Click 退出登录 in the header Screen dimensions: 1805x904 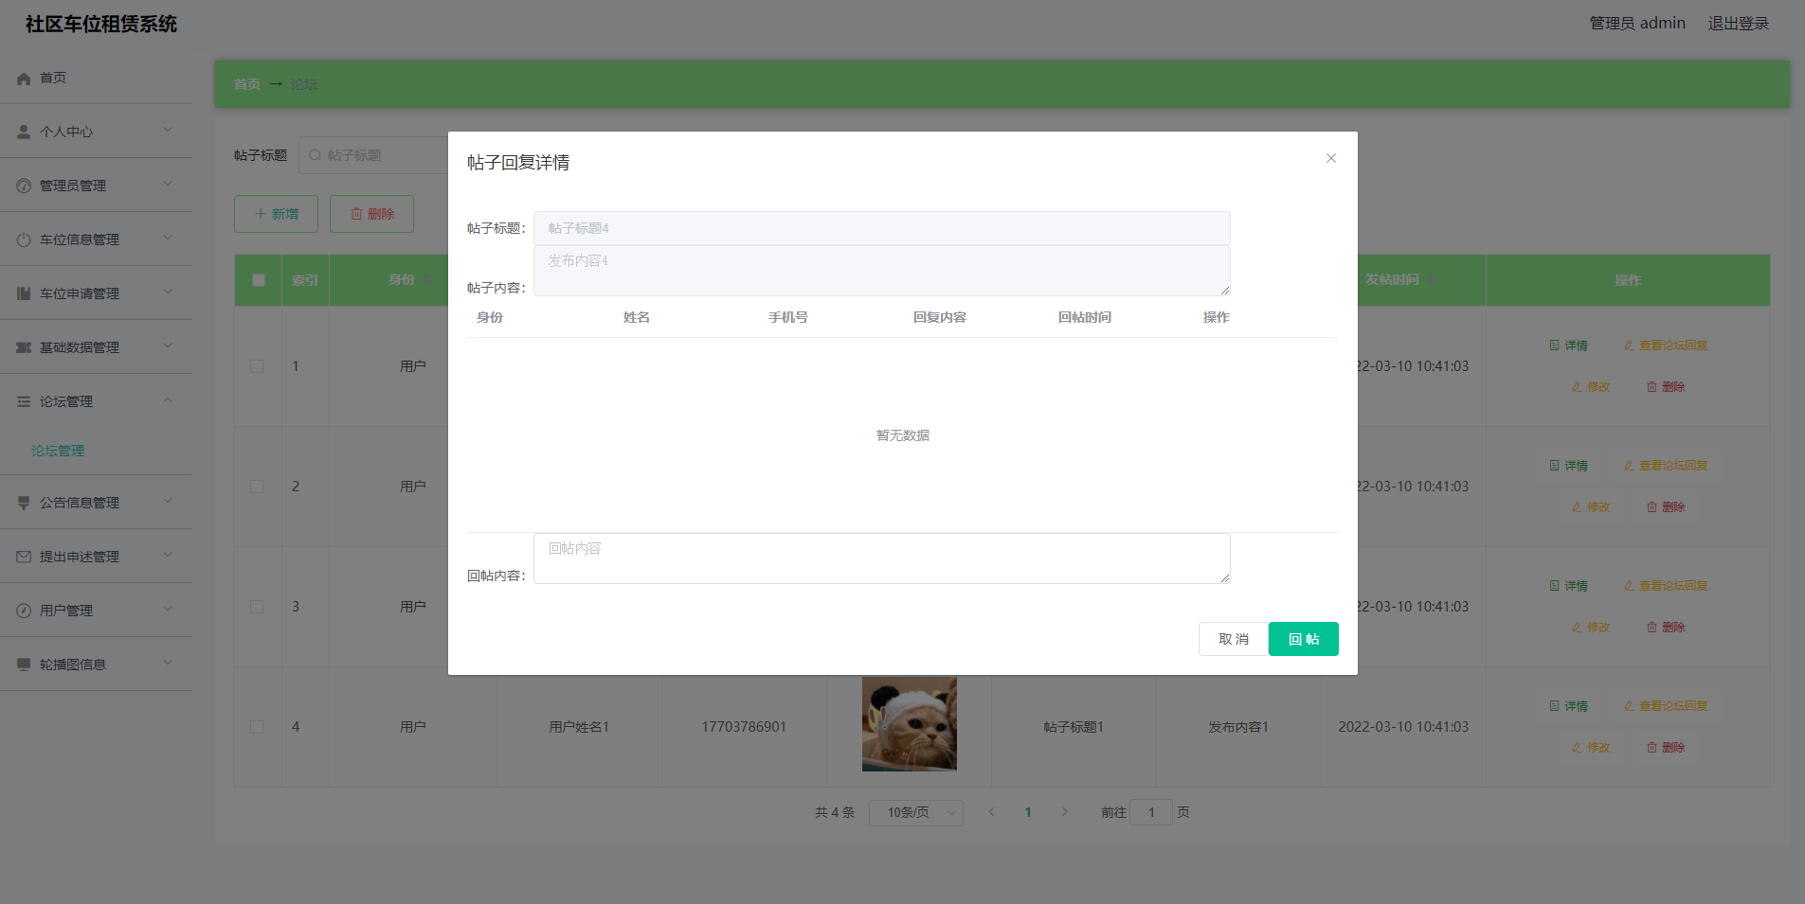[1739, 23]
